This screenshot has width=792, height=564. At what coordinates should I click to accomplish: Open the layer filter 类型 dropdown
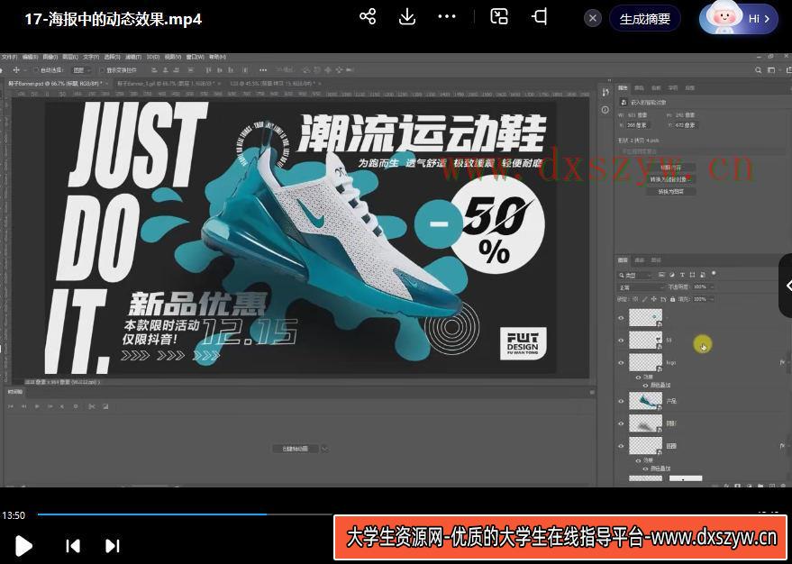coord(635,275)
